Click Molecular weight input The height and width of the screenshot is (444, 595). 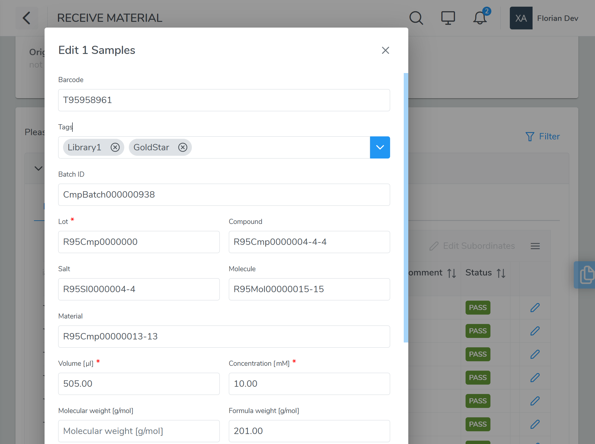click(139, 431)
